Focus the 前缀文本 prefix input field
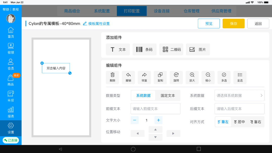Viewport: 272px width, 153px height. tap(155, 109)
